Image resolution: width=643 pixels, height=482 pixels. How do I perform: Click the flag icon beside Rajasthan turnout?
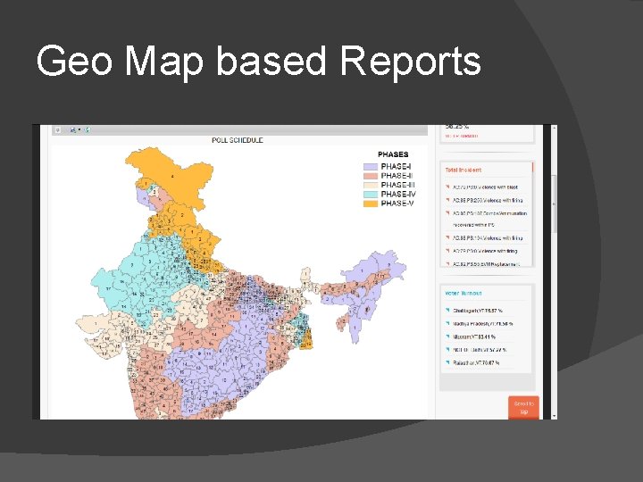(x=447, y=362)
